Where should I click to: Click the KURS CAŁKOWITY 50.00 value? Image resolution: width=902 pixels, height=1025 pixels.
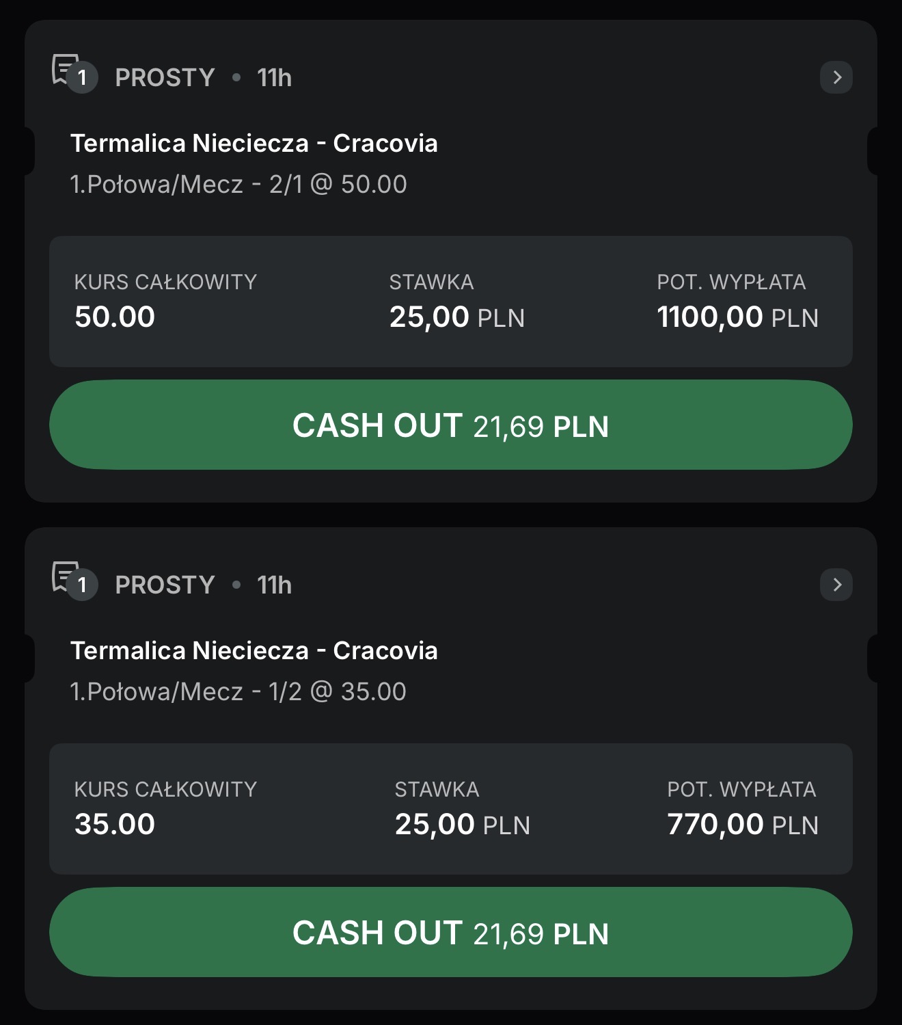point(115,317)
